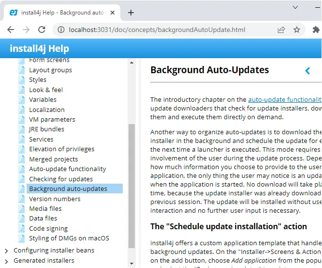
Task: Click the page icon beside Merged projects
Action: click(x=21, y=159)
